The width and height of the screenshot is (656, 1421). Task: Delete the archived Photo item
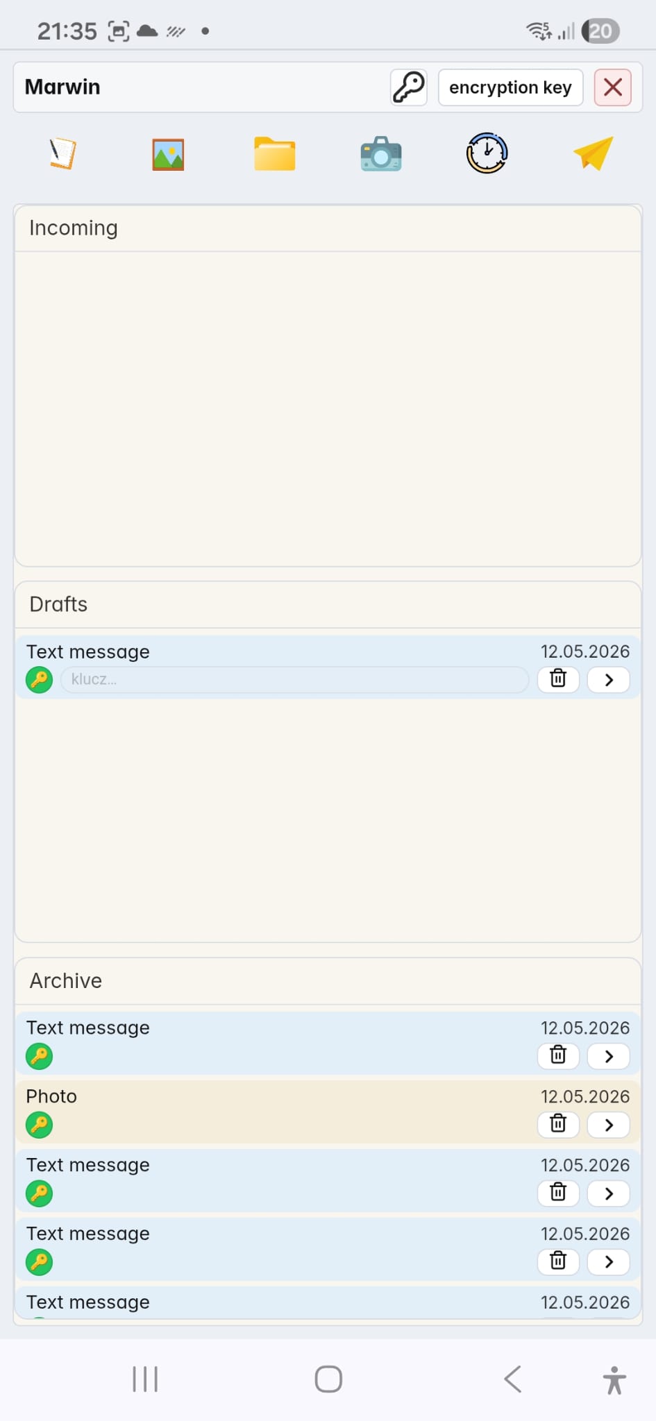[558, 1124]
